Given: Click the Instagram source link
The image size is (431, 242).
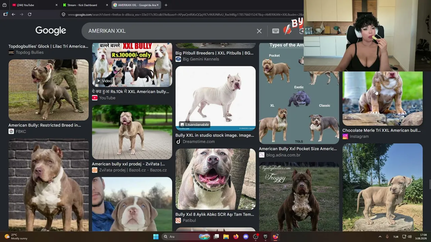Looking at the screenshot, I should pos(356,136).
